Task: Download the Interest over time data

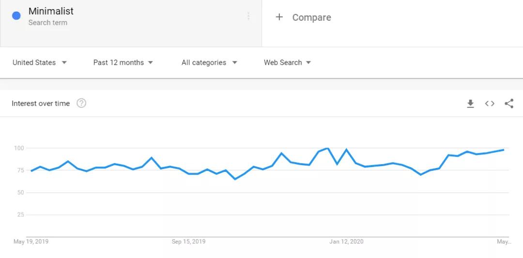Action: point(470,104)
